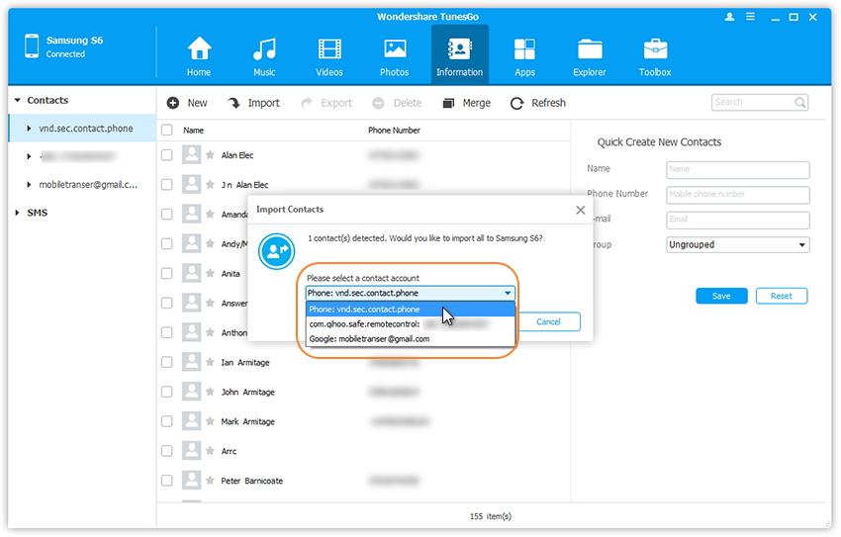Click the Mobile phone number field
Screen dimensions: 841x537
click(x=737, y=195)
